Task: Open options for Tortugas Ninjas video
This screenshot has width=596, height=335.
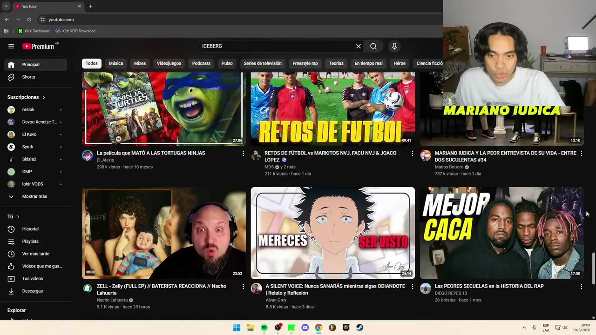Action: [x=243, y=154]
